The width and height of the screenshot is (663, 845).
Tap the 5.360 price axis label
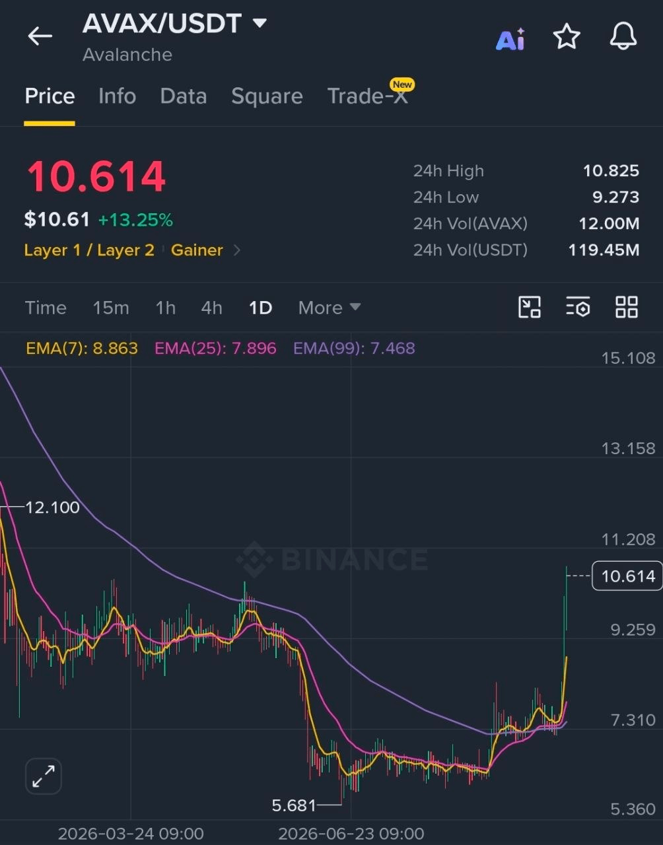tap(633, 809)
